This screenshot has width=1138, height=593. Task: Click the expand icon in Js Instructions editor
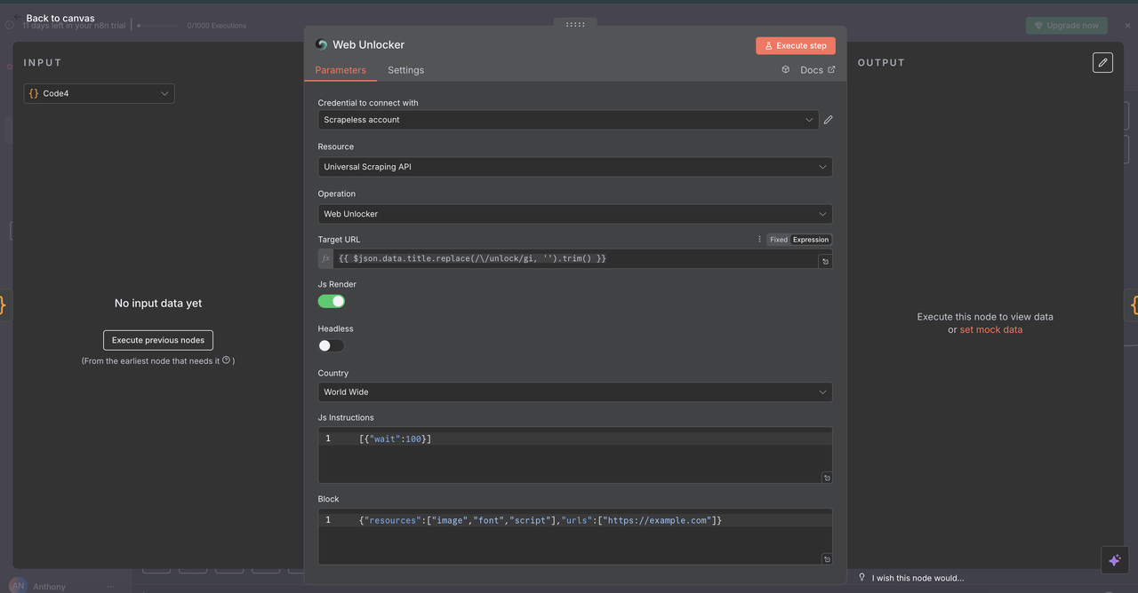pyautogui.click(x=827, y=478)
